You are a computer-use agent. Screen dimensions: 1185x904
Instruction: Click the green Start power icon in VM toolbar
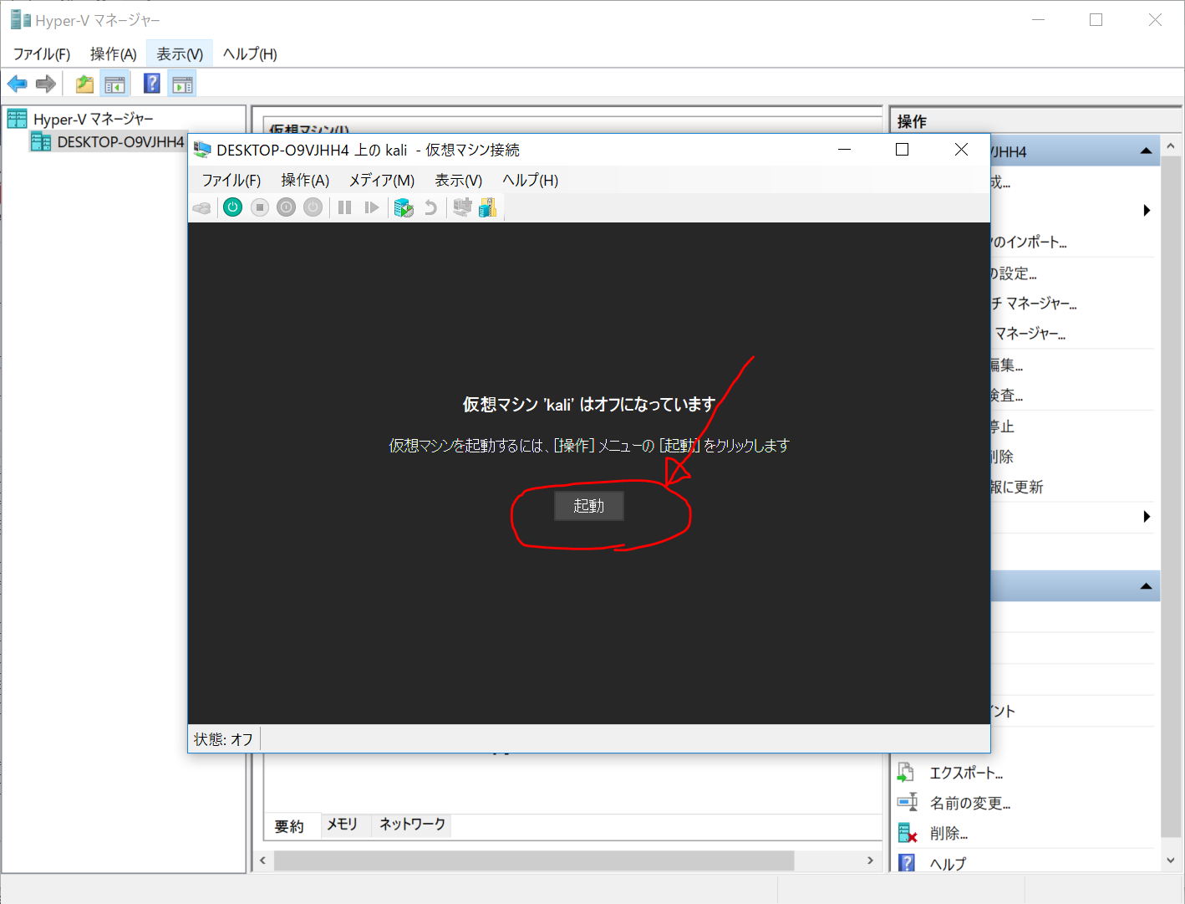pyautogui.click(x=233, y=207)
